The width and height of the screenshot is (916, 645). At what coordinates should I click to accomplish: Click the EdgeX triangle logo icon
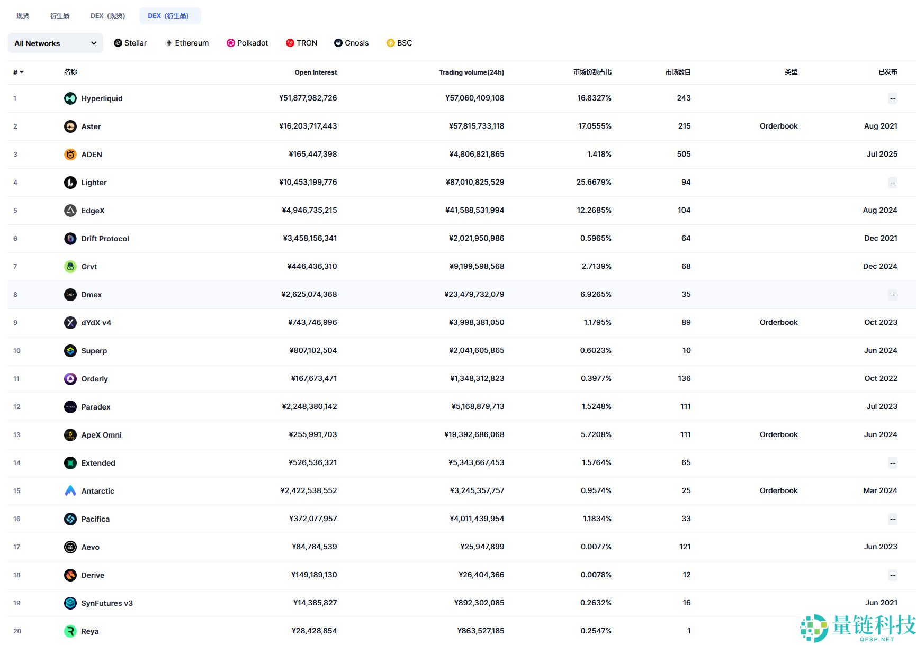click(x=70, y=211)
